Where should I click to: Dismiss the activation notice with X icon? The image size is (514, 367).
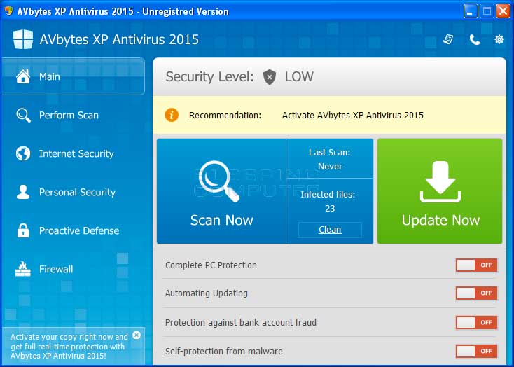[137, 335]
